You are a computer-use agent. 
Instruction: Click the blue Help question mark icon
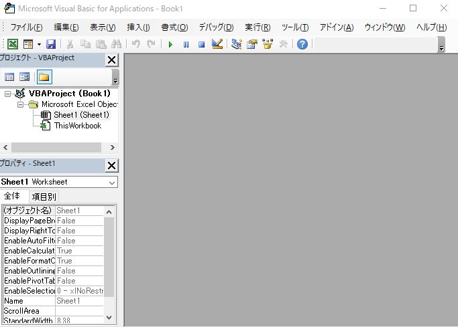click(302, 44)
